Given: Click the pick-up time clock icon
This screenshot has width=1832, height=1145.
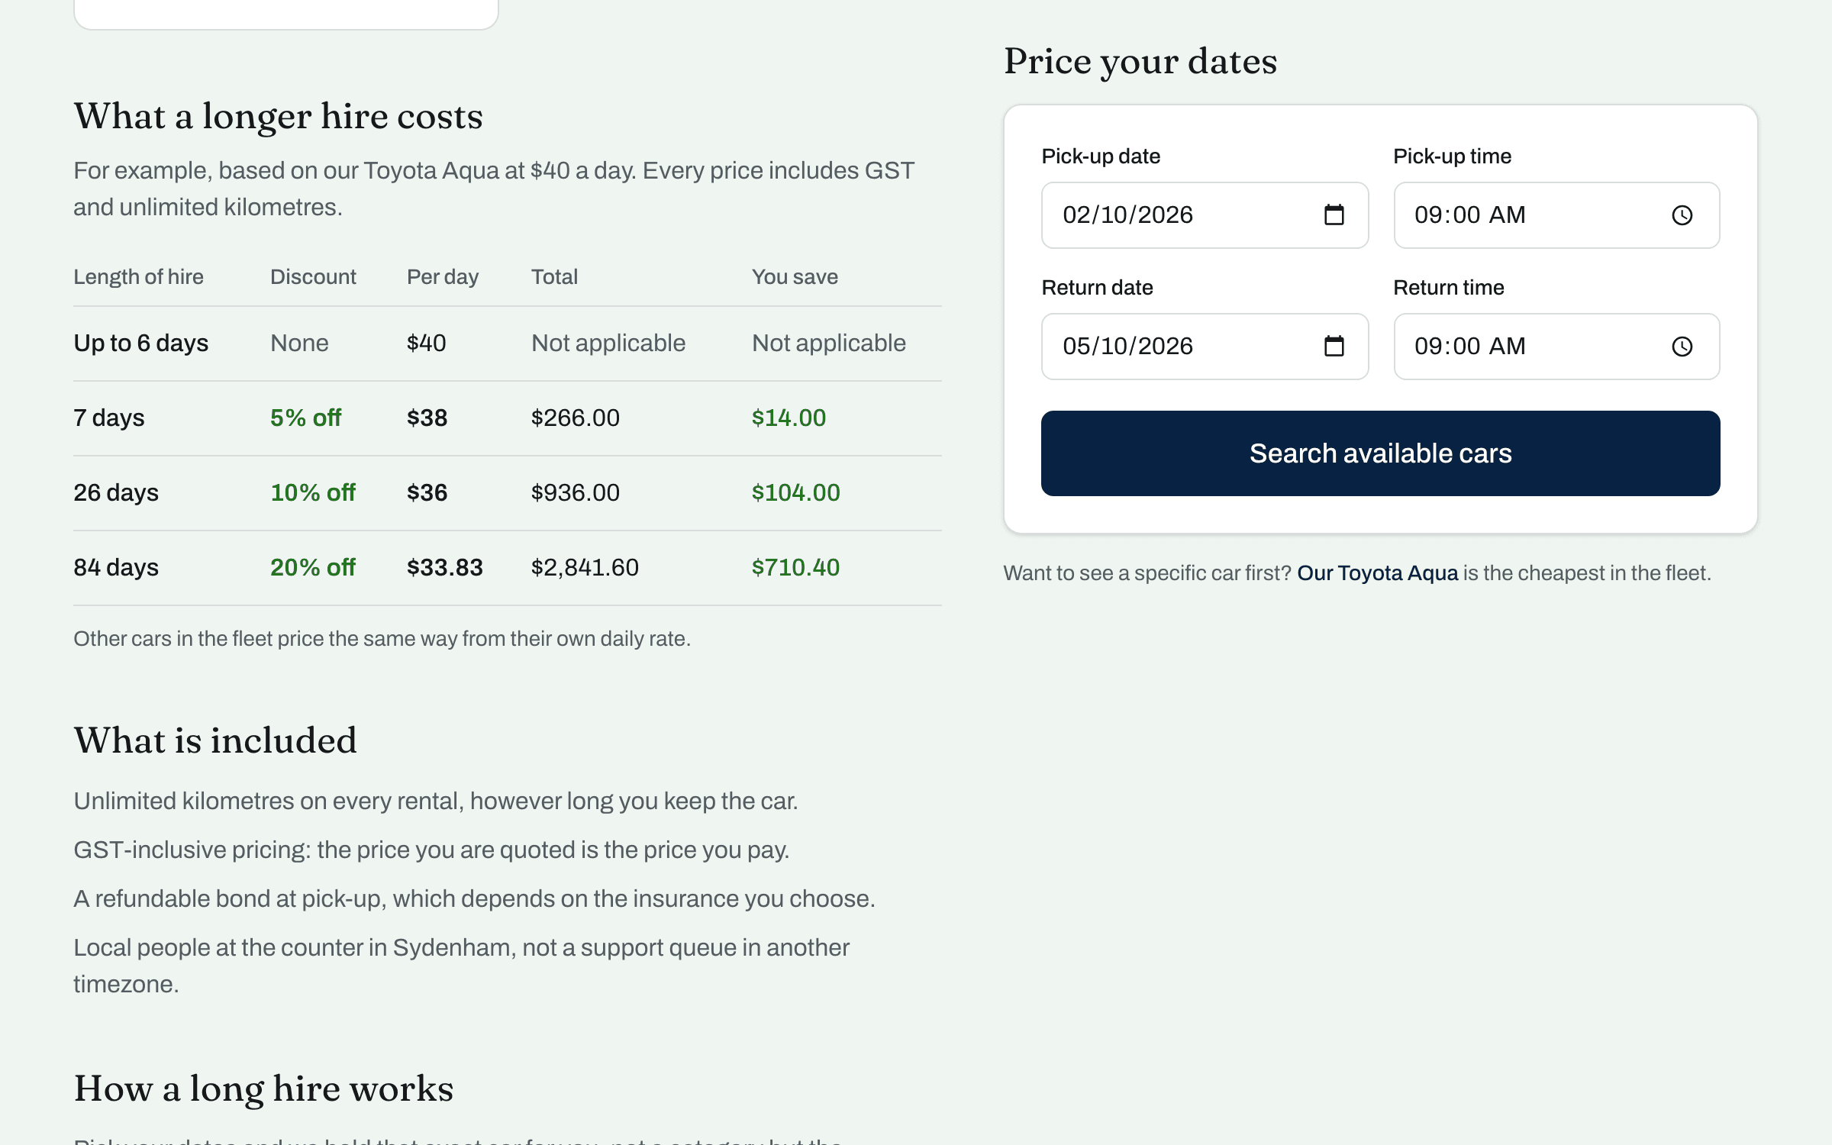Looking at the screenshot, I should [x=1682, y=215].
